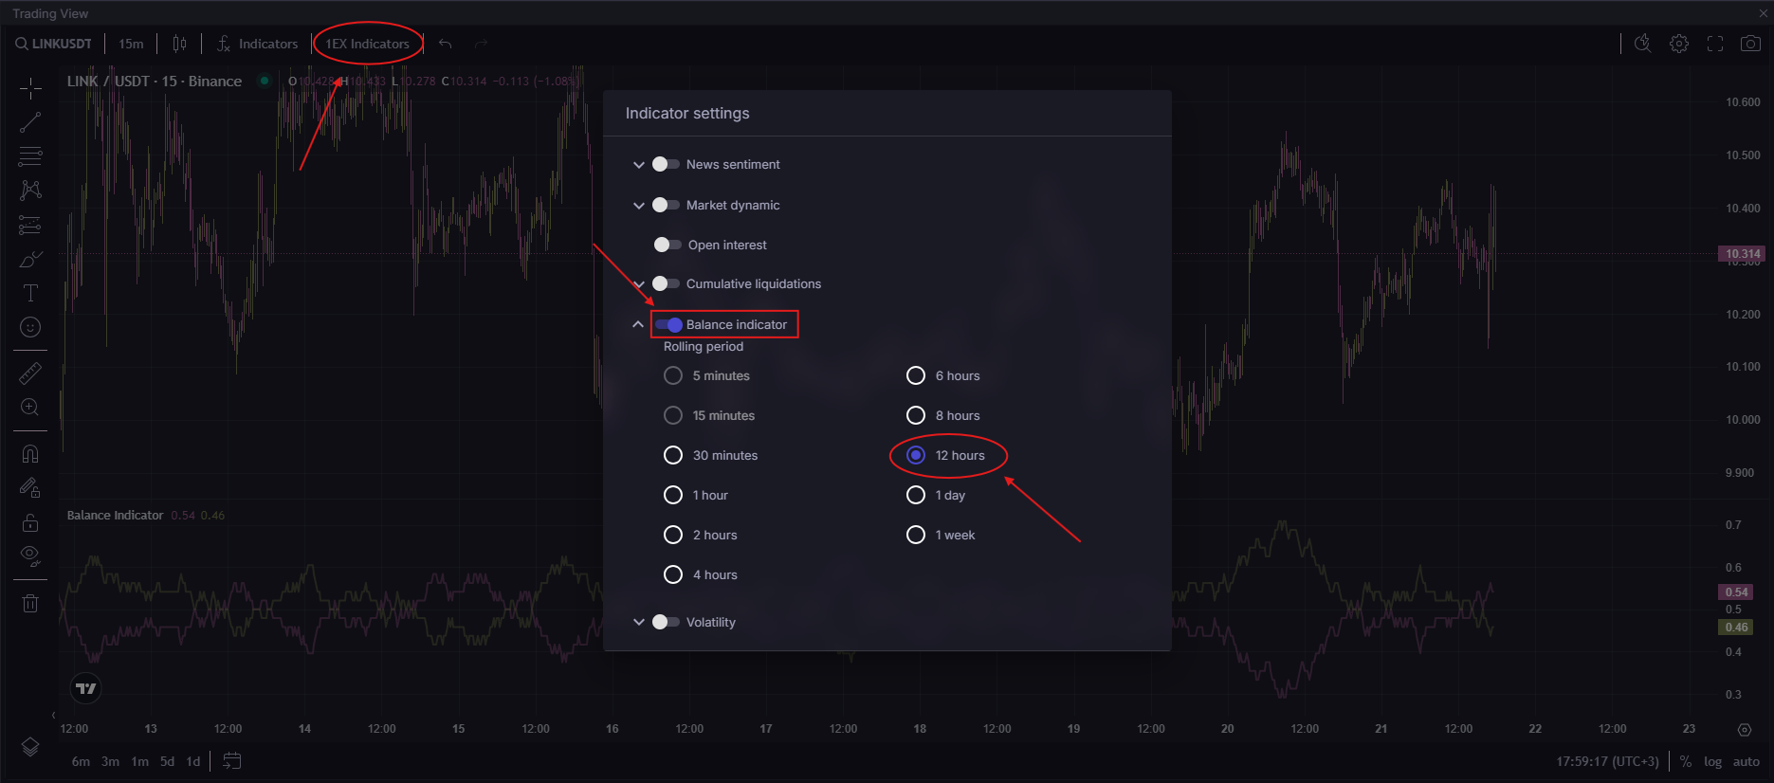Image resolution: width=1774 pixels, height=783 pixels.
Task: Enable the News sentiment toggle
Action: [666, 164]
